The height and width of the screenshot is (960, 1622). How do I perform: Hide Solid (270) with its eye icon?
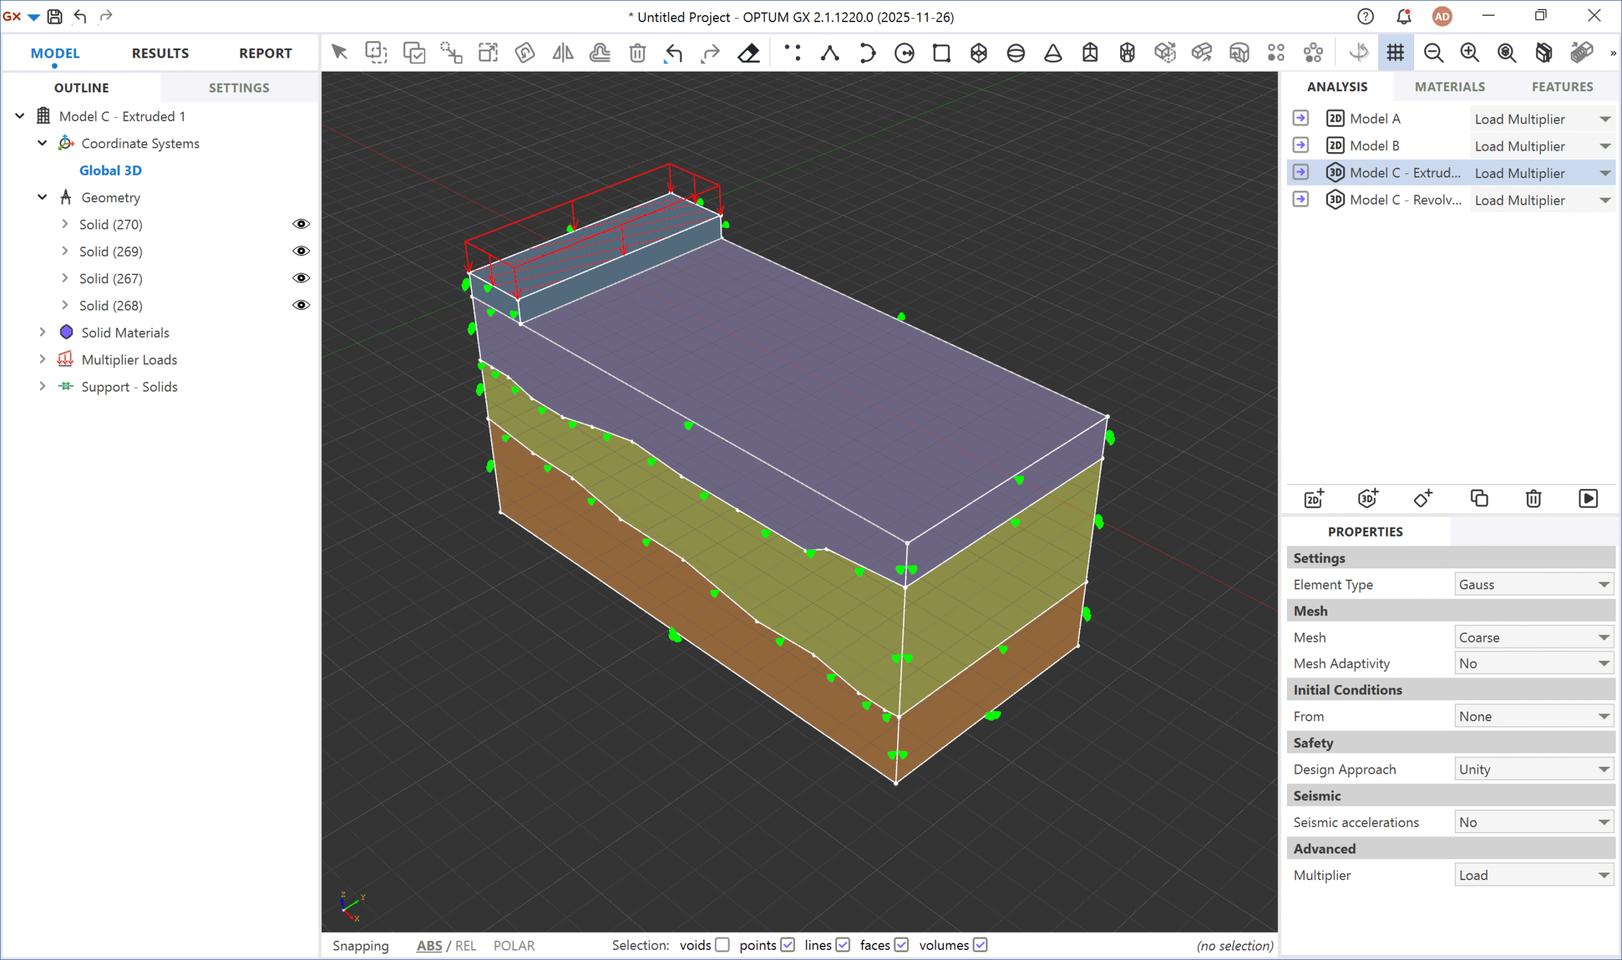pos(301,224)
